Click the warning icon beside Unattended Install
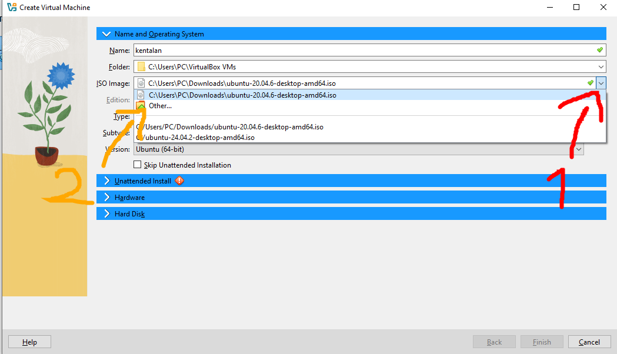The width and height of the screenshot is (617, 354). click(x=180, y=181)
